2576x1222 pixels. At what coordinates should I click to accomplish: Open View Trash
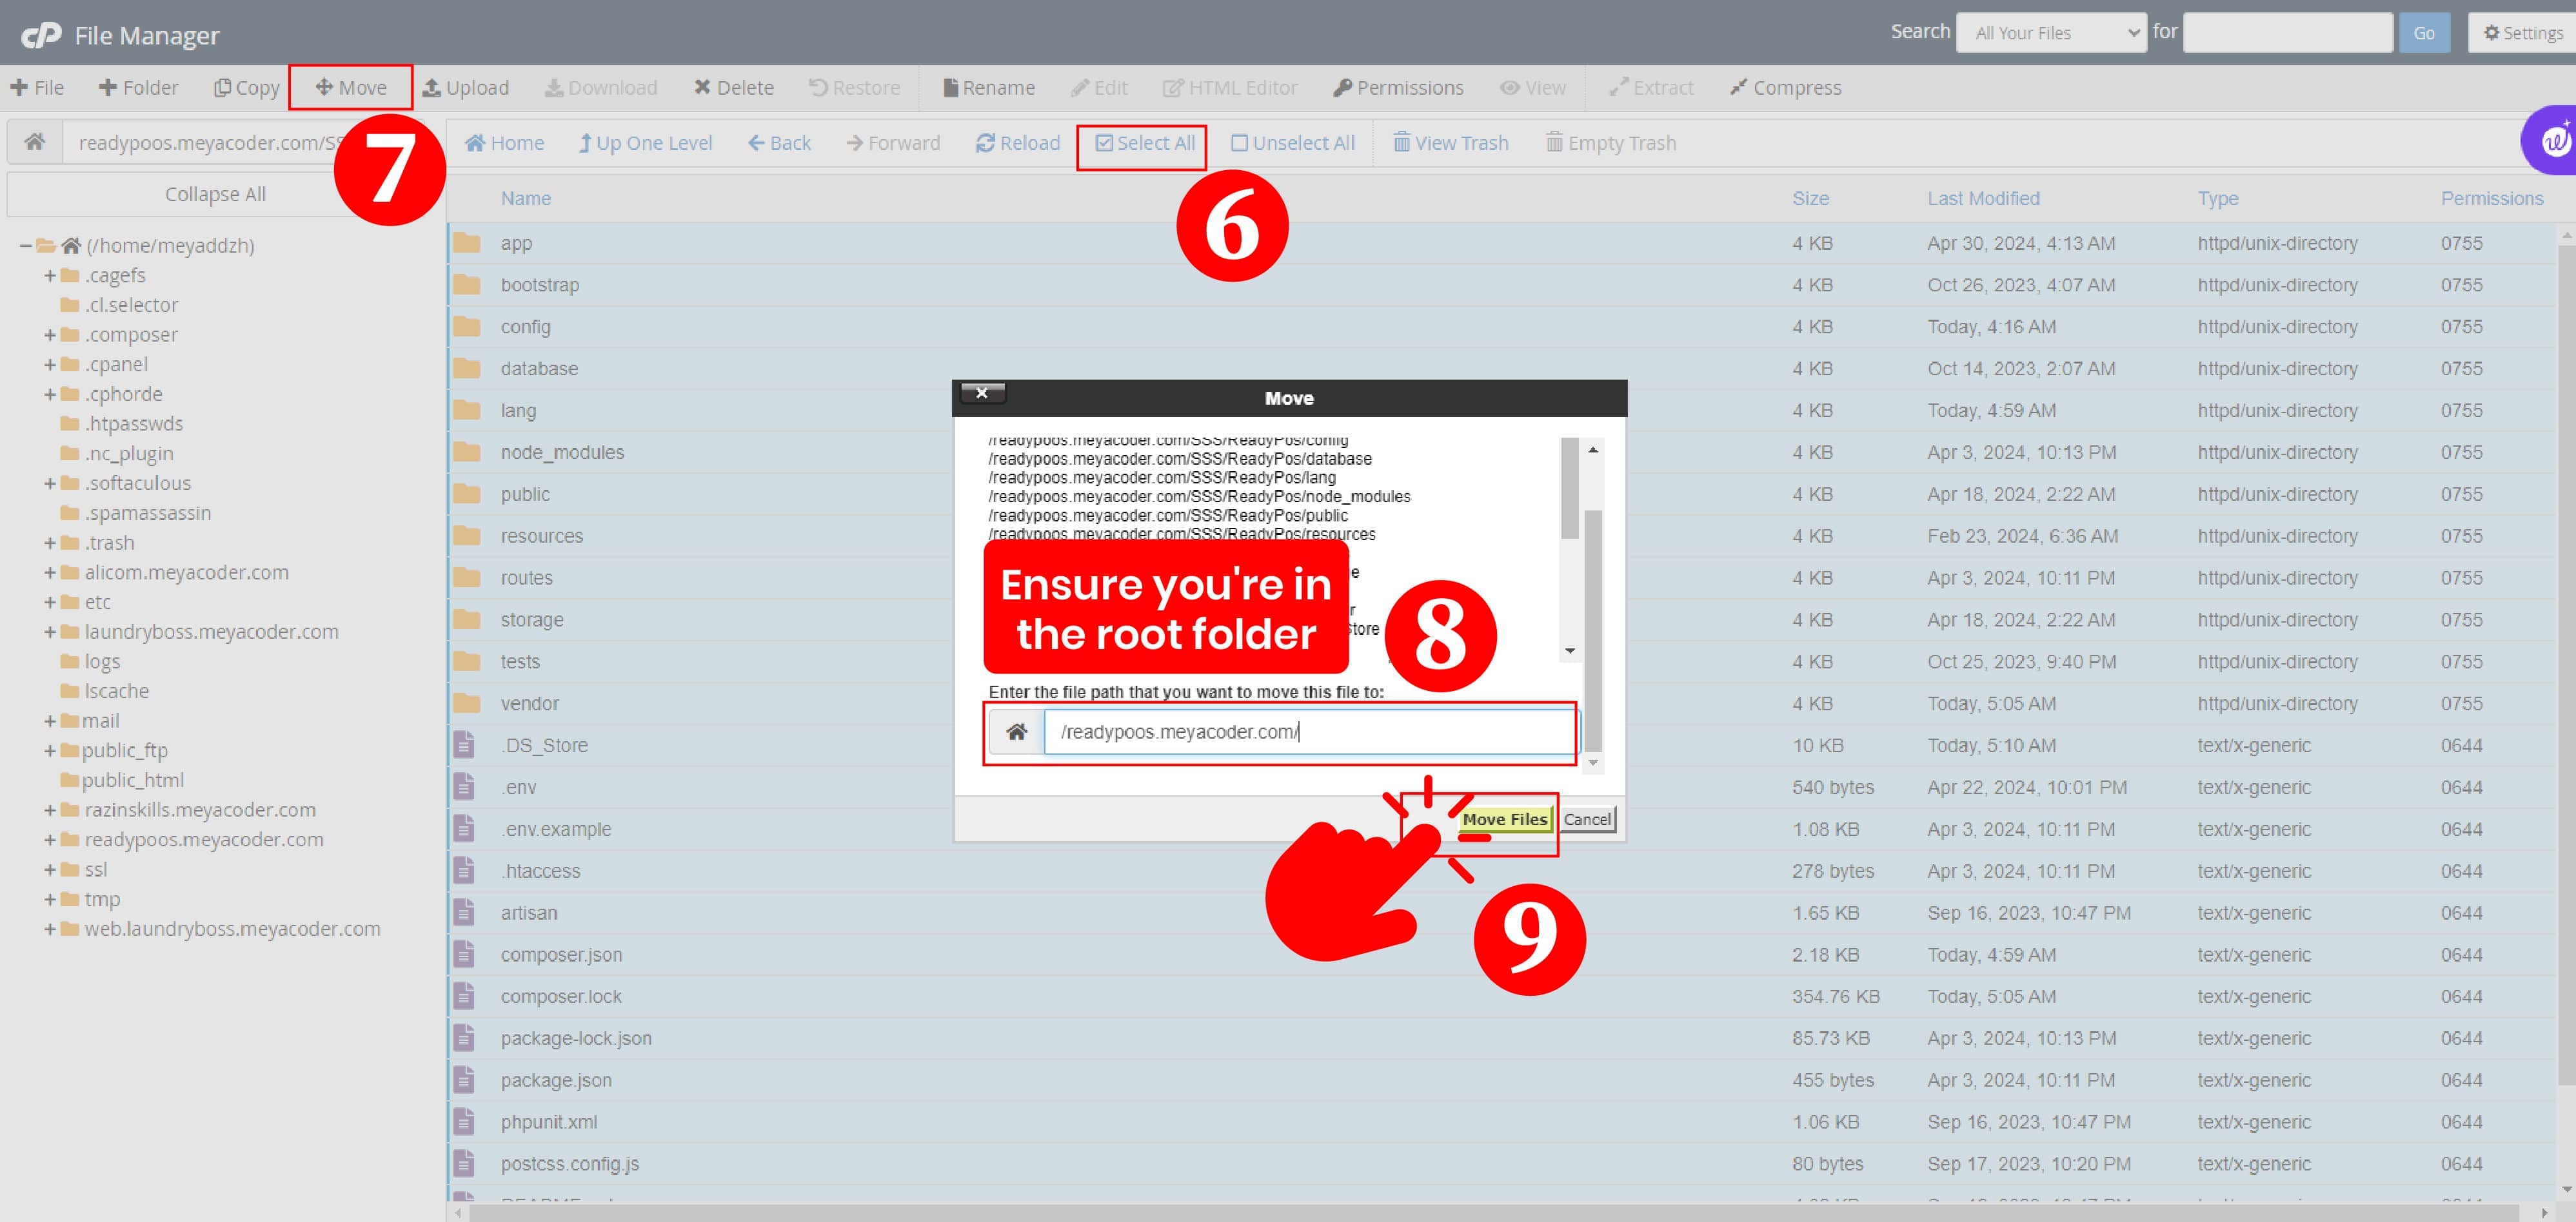[x=1450, y=143]
